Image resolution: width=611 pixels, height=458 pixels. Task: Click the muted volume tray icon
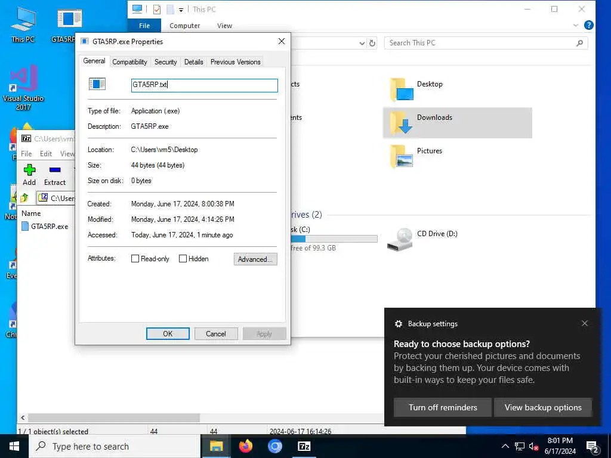coord(533,446)
